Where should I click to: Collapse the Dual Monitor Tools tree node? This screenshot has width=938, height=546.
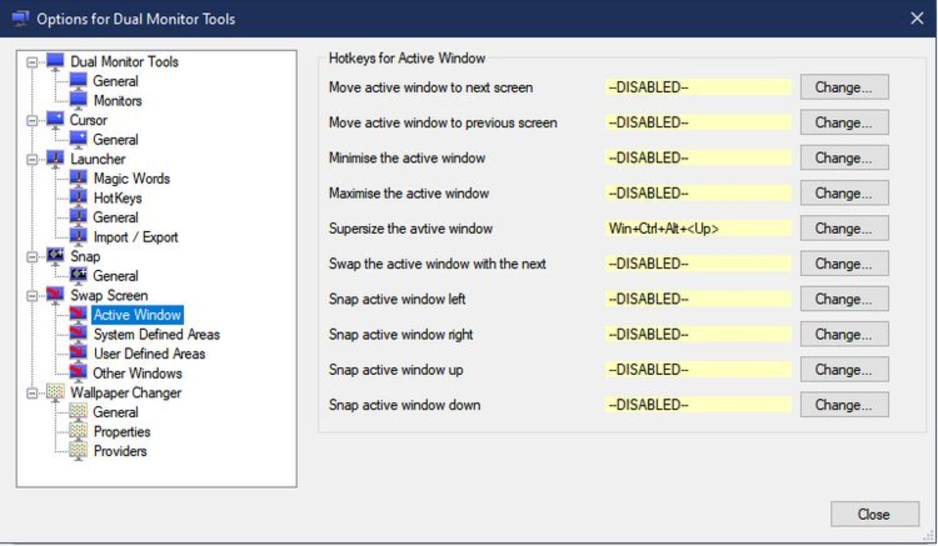[32, 62]
